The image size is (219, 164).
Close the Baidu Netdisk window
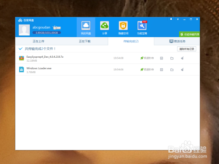[x=197, y=19]
